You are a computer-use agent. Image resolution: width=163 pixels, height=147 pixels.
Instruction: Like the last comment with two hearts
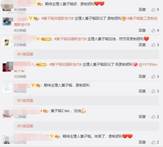coord(155,142)
